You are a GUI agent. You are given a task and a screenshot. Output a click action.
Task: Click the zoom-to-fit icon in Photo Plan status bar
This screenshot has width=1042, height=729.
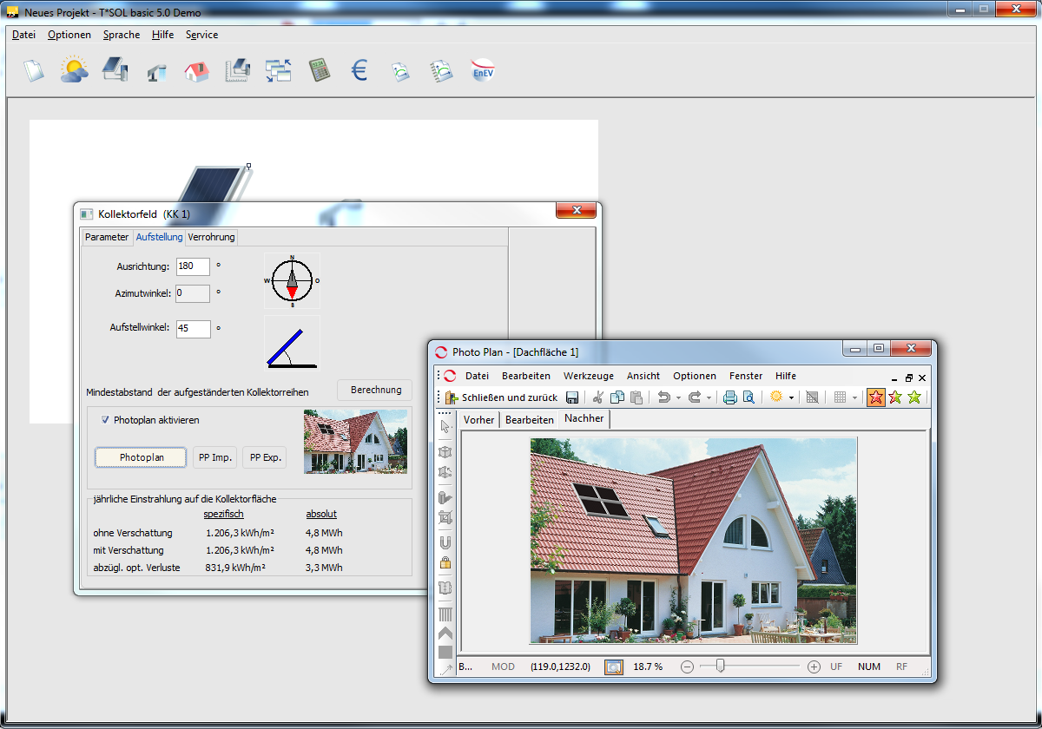pyautogui.click(x=614, y=667)
